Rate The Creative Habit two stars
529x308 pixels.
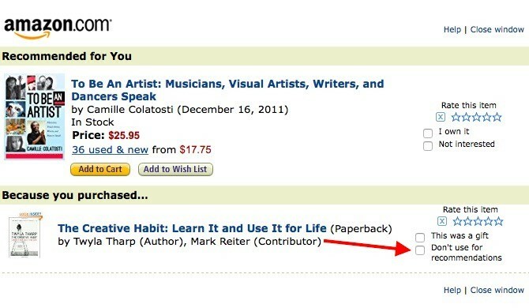click(x=467, y=221)
